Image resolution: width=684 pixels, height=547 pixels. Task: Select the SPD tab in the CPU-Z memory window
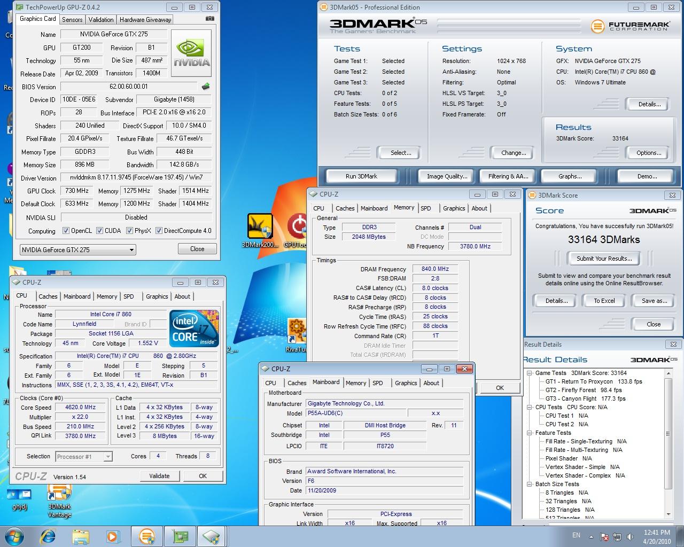click(x=426, y=208)
